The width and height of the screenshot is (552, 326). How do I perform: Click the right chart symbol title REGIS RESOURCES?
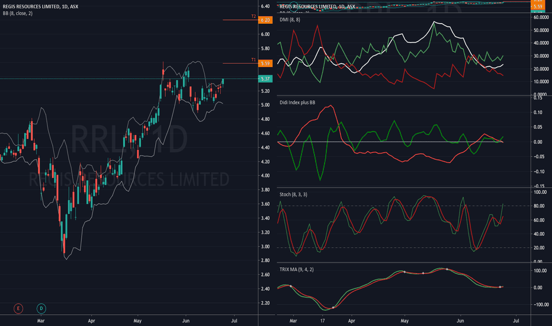point(317,7)
